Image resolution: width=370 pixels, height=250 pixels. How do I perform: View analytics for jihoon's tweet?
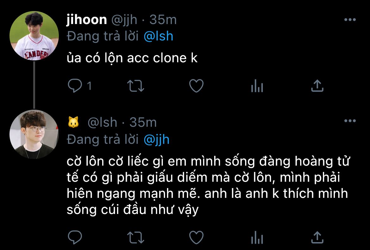[257, 86]
